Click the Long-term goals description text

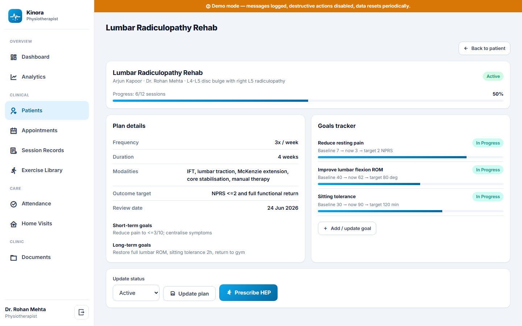179,252
